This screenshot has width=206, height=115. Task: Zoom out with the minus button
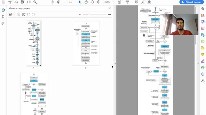tap(92, 2)
